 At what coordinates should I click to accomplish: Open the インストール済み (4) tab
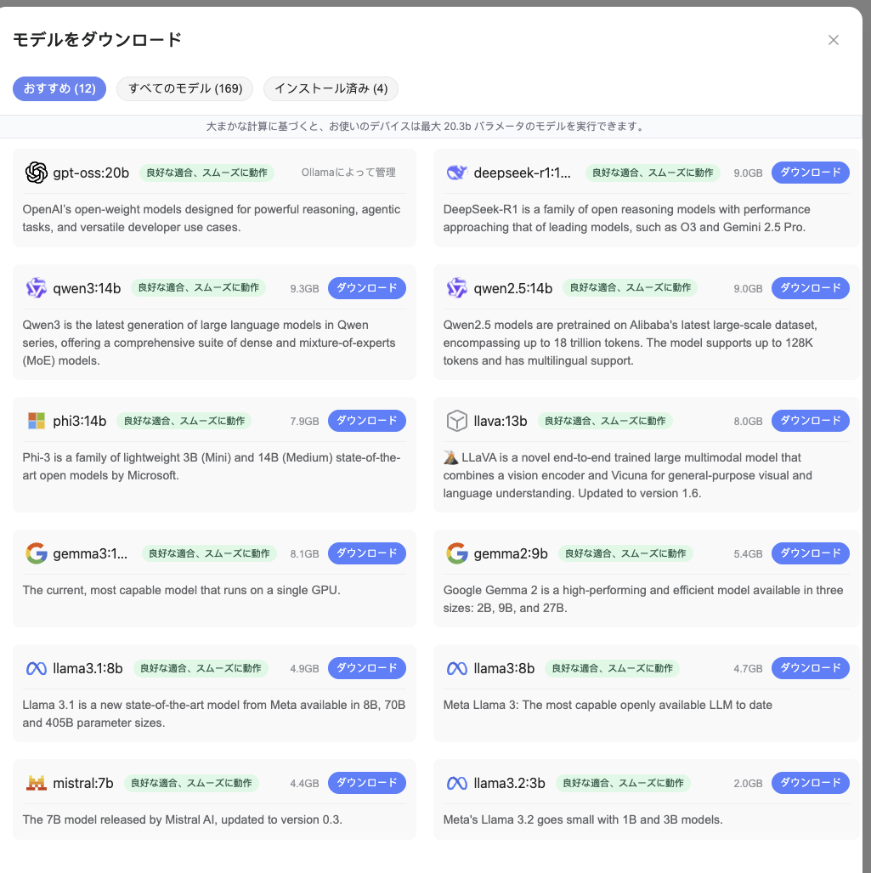tap(331, 88)
